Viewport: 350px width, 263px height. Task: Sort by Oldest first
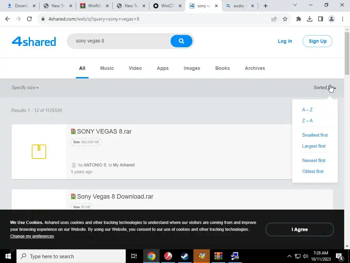[x=313, y=171]
